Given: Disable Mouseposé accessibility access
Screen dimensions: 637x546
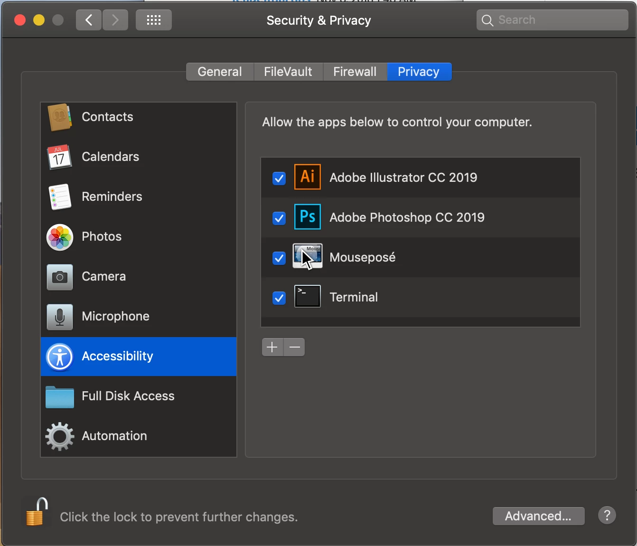Looking at the screenshot, I should coord(279,258).
